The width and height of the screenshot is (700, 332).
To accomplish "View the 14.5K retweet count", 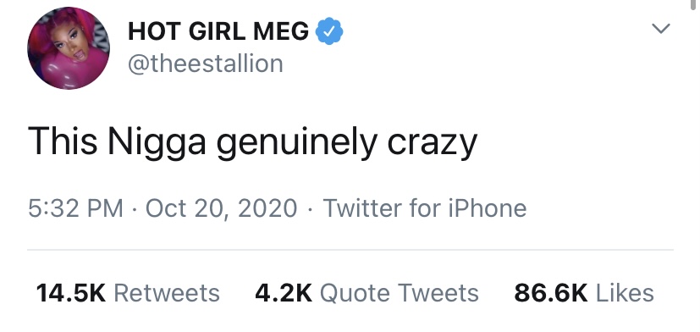I will (71, 293).
